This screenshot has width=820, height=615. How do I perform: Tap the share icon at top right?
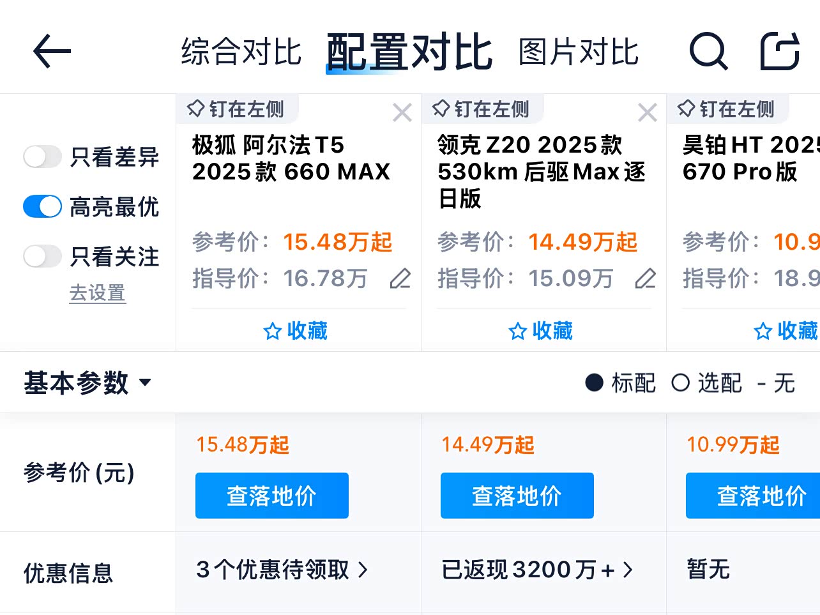click(780, 51)
